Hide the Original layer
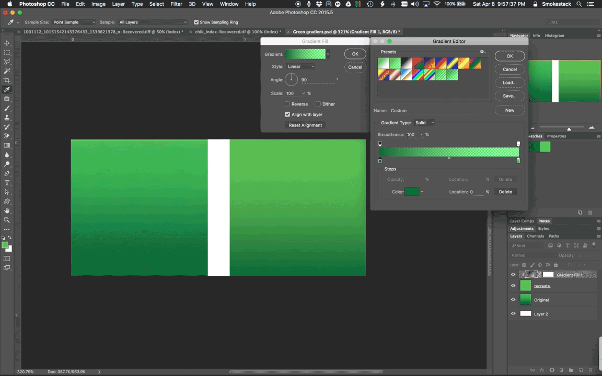Image resolution: width=602 pixels, height=376 pixels. pyautogui.click(x=513, y=300)
